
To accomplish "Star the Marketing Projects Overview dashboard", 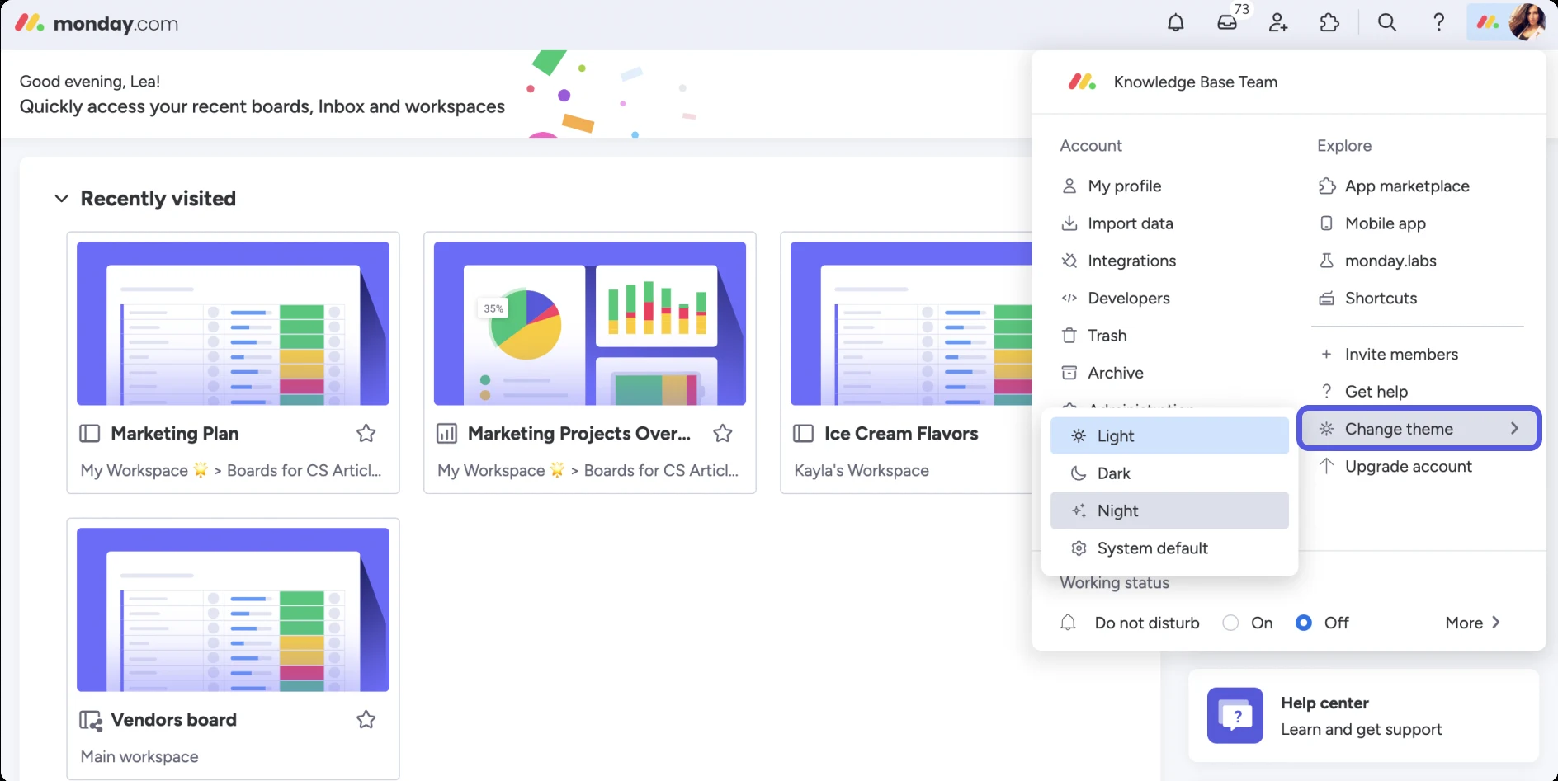I will pyautogui.click(x=723, y=433).
